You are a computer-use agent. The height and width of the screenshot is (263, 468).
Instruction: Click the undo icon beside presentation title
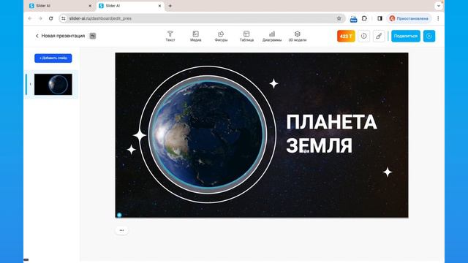pyautogui.click(x=93, y=36)
